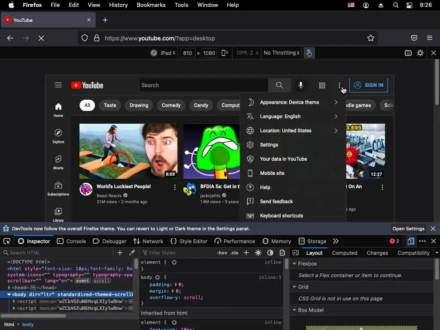
Task: Open the Beast Reacts channel link
Action: pyautogui.click(x=109, y=196)
